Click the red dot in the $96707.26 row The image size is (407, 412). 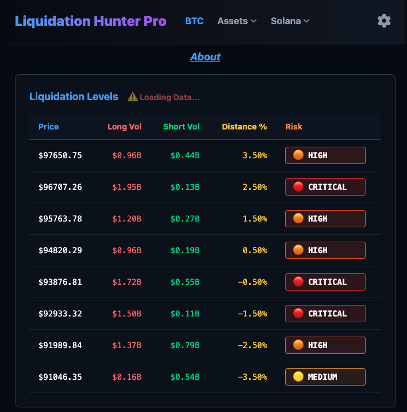tap(298, 186)
